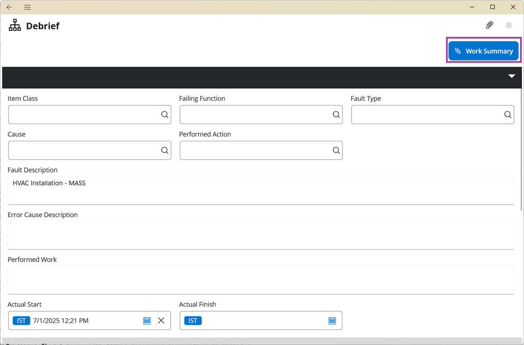524x345 pixels.
Task: Click into the Performed Work text area
Action: click(261, 280)
